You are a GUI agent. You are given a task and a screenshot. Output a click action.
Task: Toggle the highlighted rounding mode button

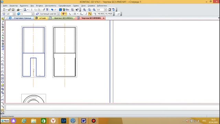(90, 14)
